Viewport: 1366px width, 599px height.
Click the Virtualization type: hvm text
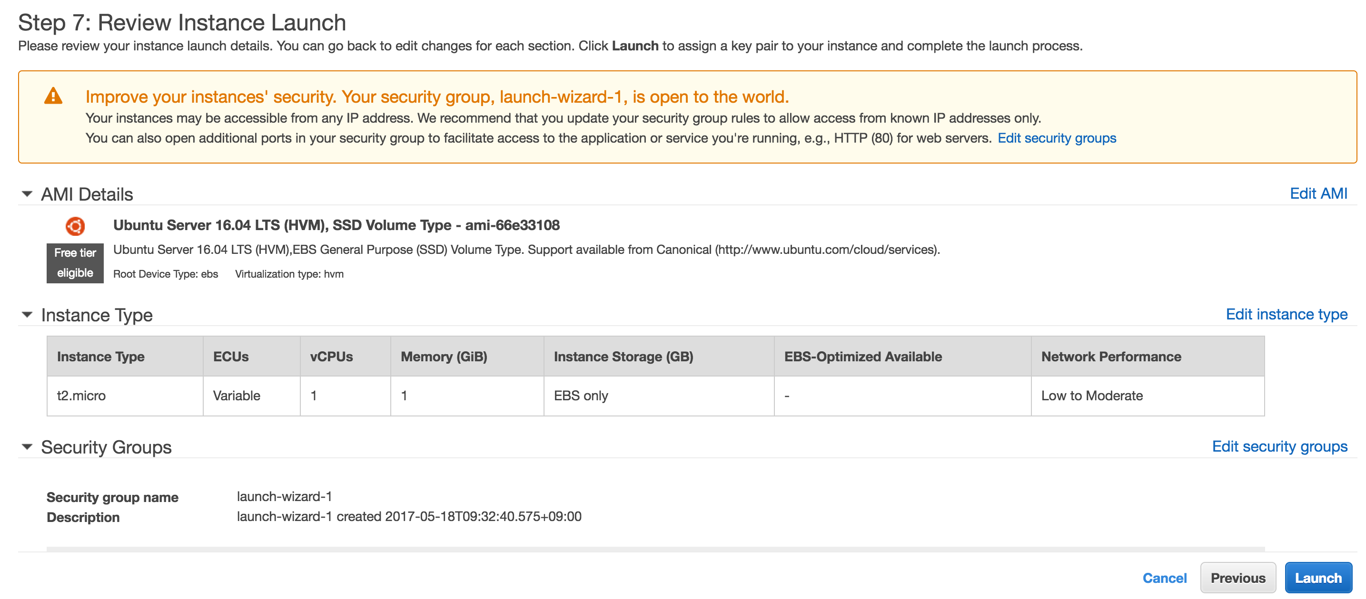click(x=289, y=274)
